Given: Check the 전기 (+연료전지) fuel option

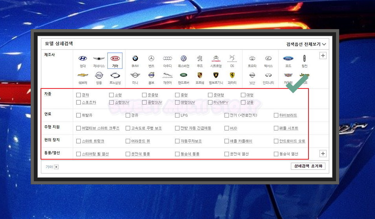Looking at the screenshot, I should [x=227, y=115].
